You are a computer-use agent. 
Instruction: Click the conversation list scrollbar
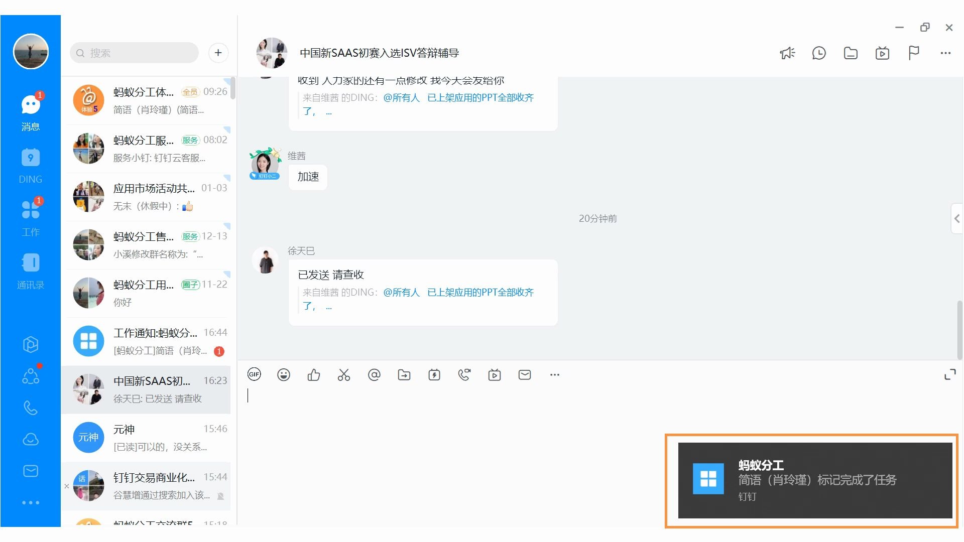pos(233,88)
